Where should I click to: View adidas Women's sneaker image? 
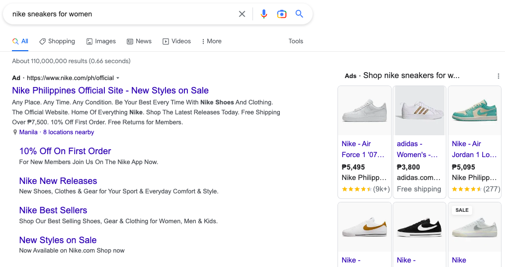click(420, 110)
